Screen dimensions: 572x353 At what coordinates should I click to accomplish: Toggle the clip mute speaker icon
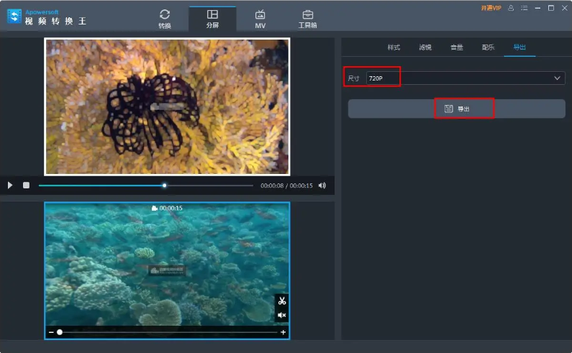(282, 315)
